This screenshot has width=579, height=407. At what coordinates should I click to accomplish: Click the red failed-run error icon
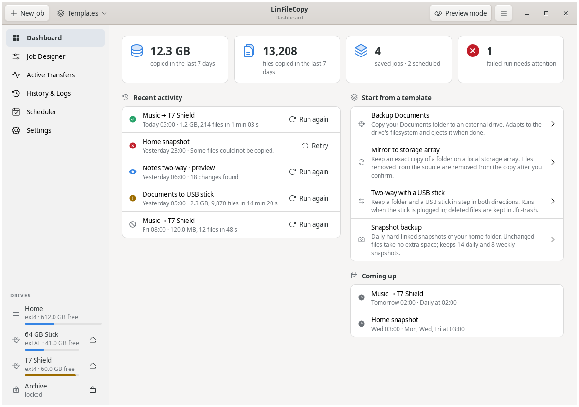[x=472, y=51]
